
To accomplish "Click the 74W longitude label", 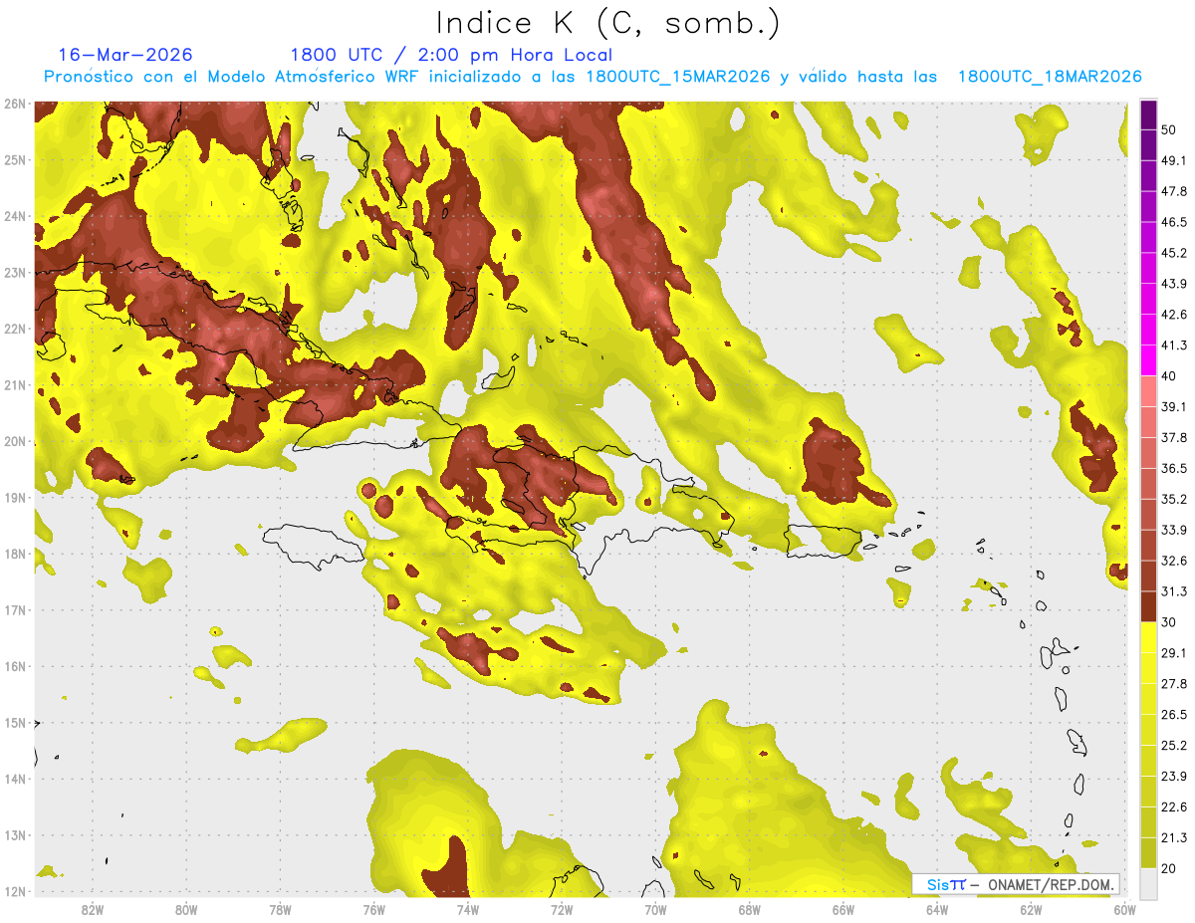I will tap(468, 909).
